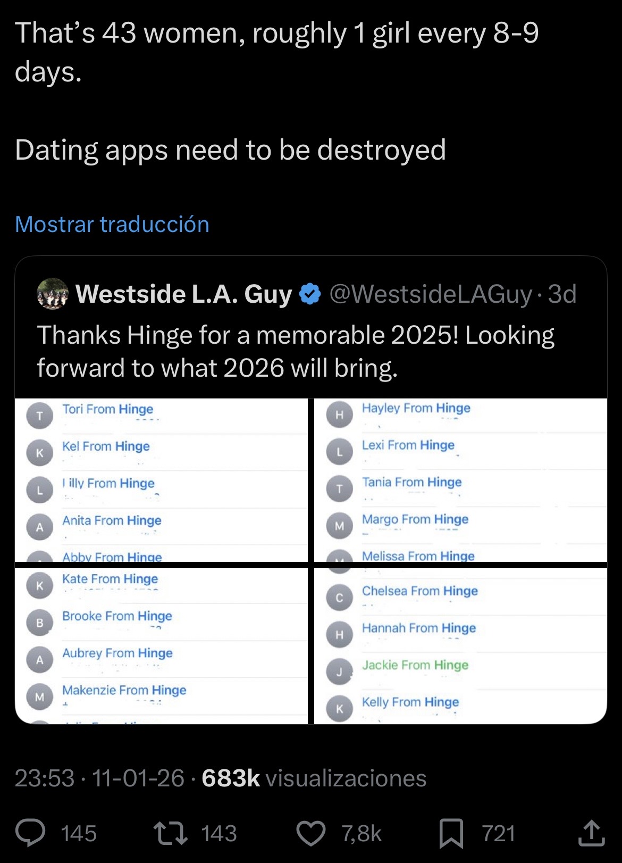Screen dimensions: 622x863
Task: Like the tweet with heart icon
Action: pyautogui.click(x=310, y=833)
